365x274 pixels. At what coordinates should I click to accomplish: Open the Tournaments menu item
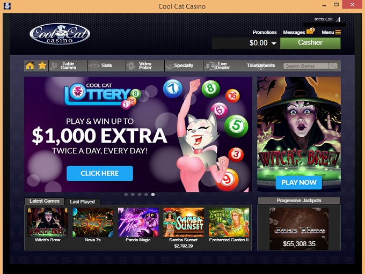(x=261, y=65)
